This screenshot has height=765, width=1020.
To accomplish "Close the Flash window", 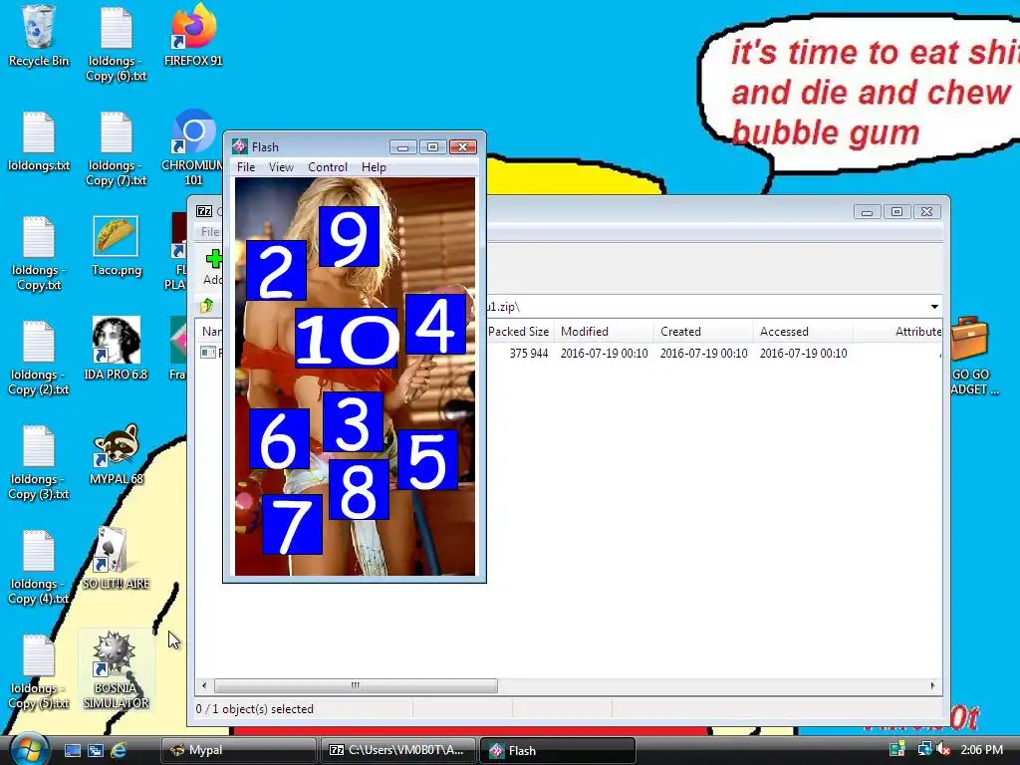I will pos(463,147).
